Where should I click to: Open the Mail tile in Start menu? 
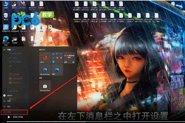[69, 58]
